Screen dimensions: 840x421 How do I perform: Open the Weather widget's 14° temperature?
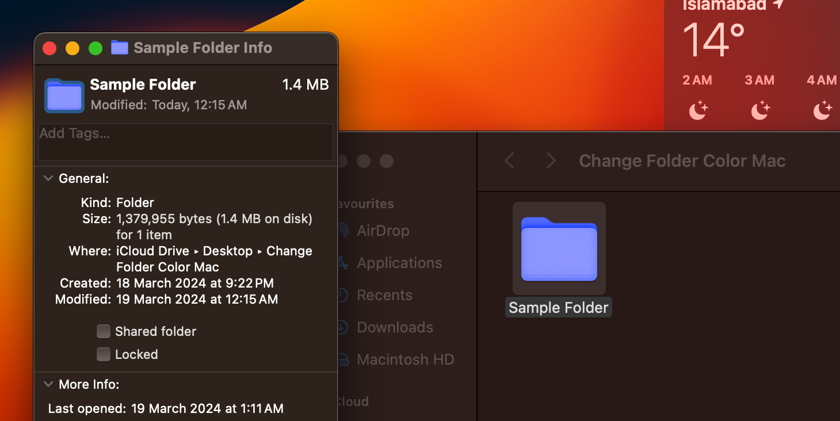point(713,39)
